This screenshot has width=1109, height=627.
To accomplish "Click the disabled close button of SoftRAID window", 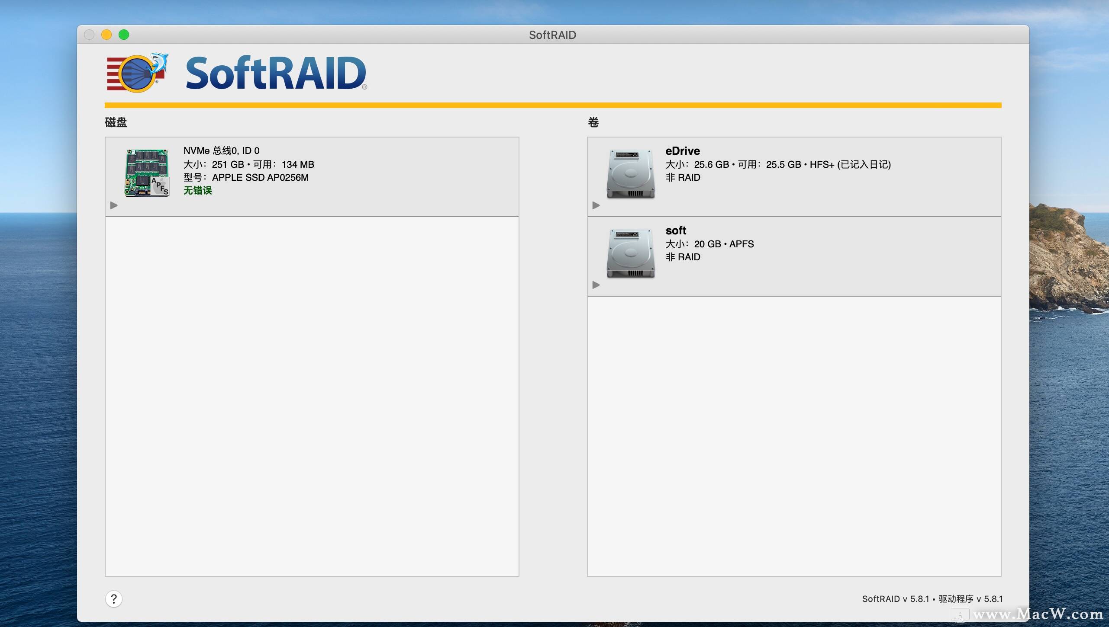I will 89,35.
